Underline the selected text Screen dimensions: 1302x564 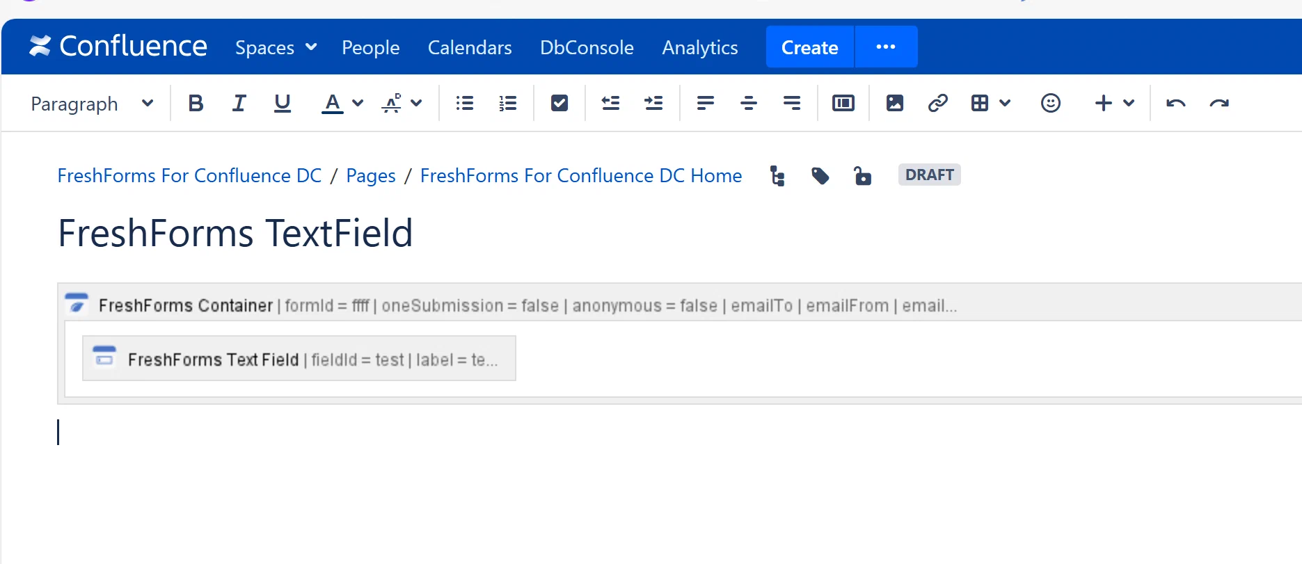pos(283,104)
